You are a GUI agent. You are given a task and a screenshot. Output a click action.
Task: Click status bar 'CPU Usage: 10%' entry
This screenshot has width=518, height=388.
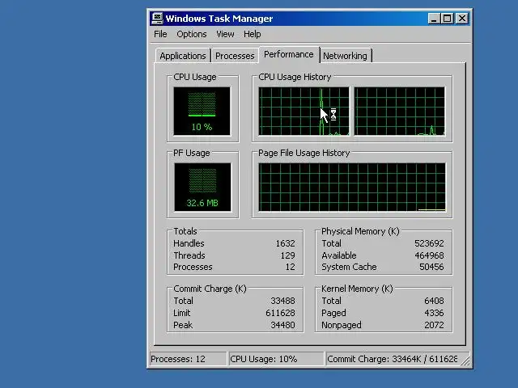276,359
